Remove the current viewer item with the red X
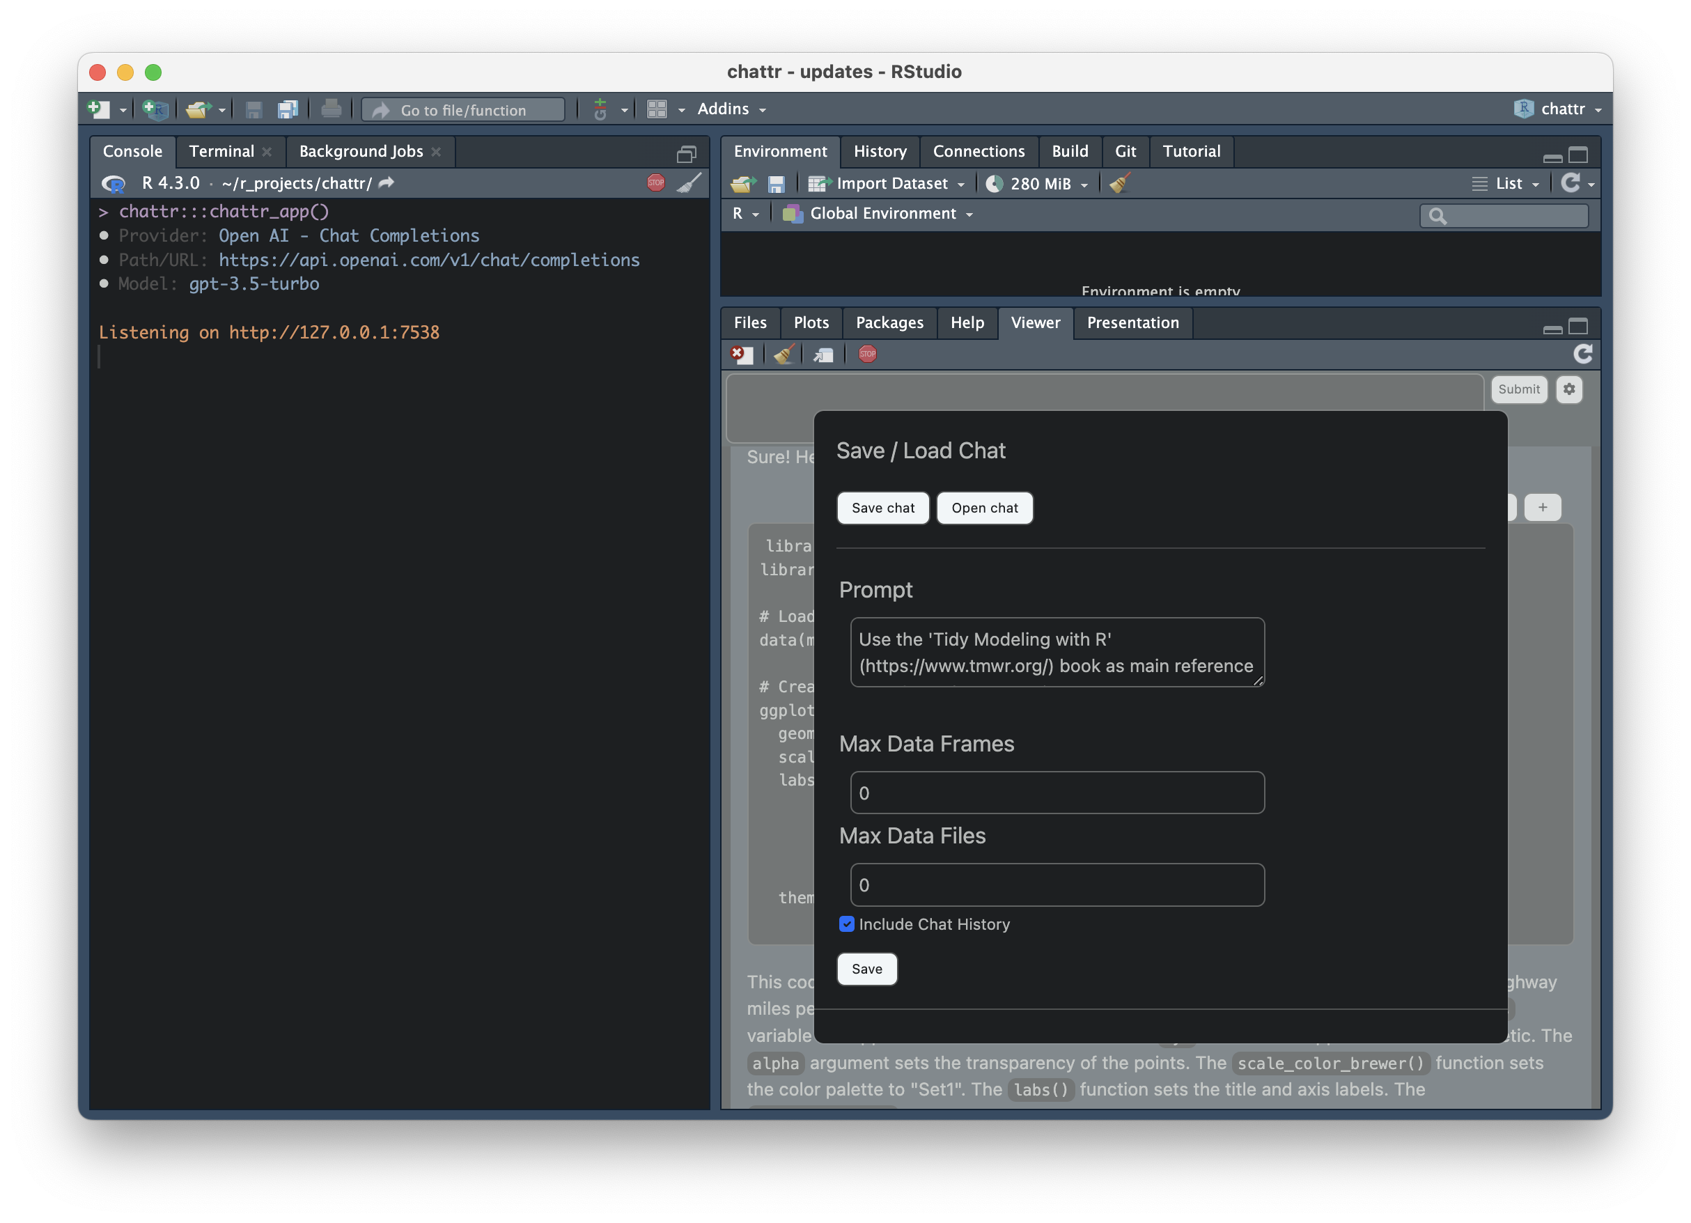The image size is (1691, 1223). click(740, 355)
